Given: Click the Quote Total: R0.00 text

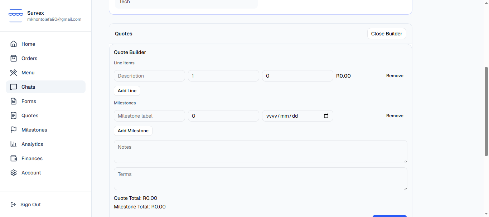Looking at the screenshot, I should tap(135, 198).
